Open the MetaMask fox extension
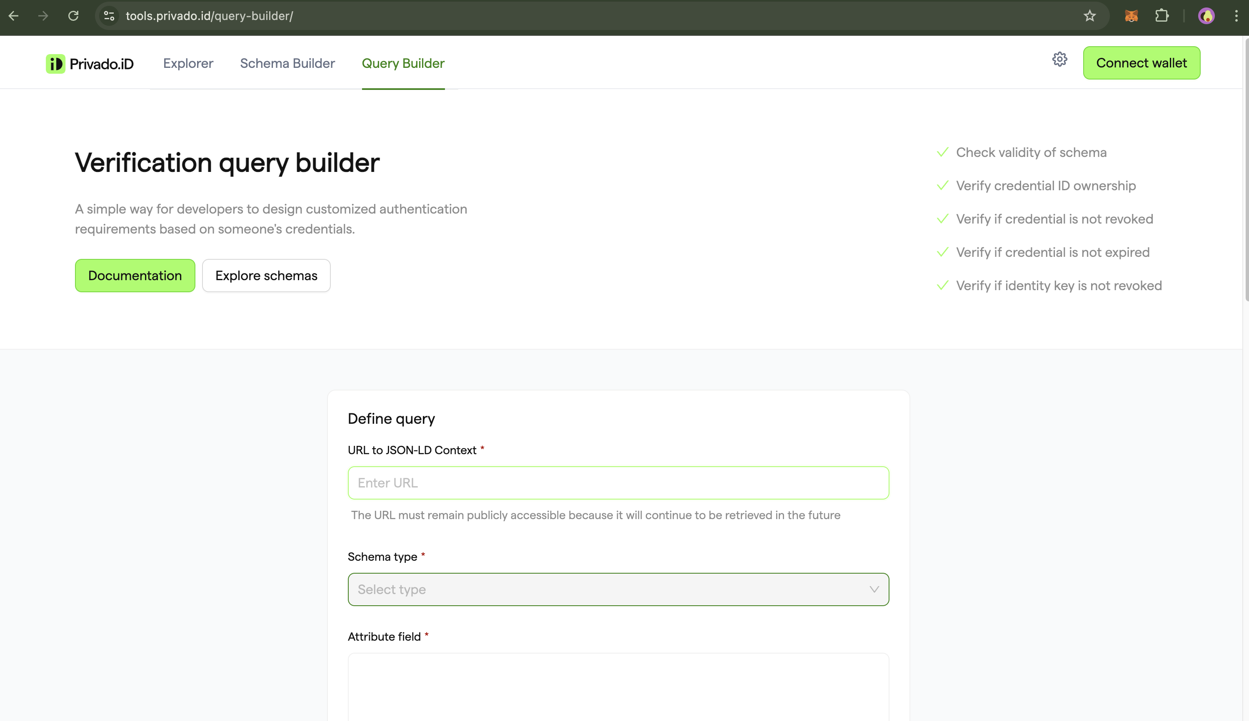Screen dimensions: 1249x721 click(x=1131, y=16)
